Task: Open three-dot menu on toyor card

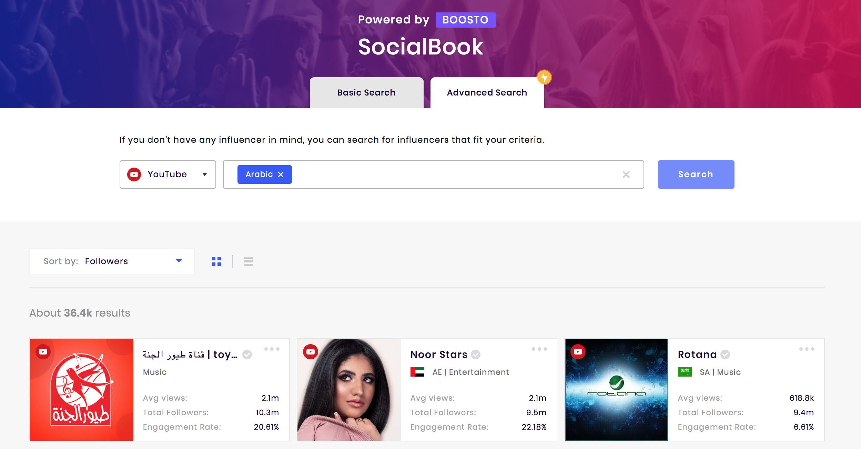Action: point(272,349)
